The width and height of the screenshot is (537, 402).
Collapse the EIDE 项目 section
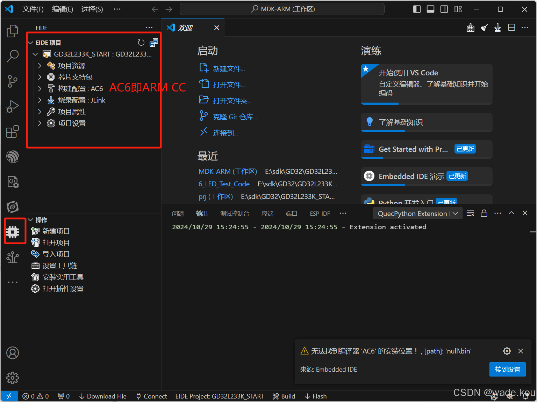31,43
